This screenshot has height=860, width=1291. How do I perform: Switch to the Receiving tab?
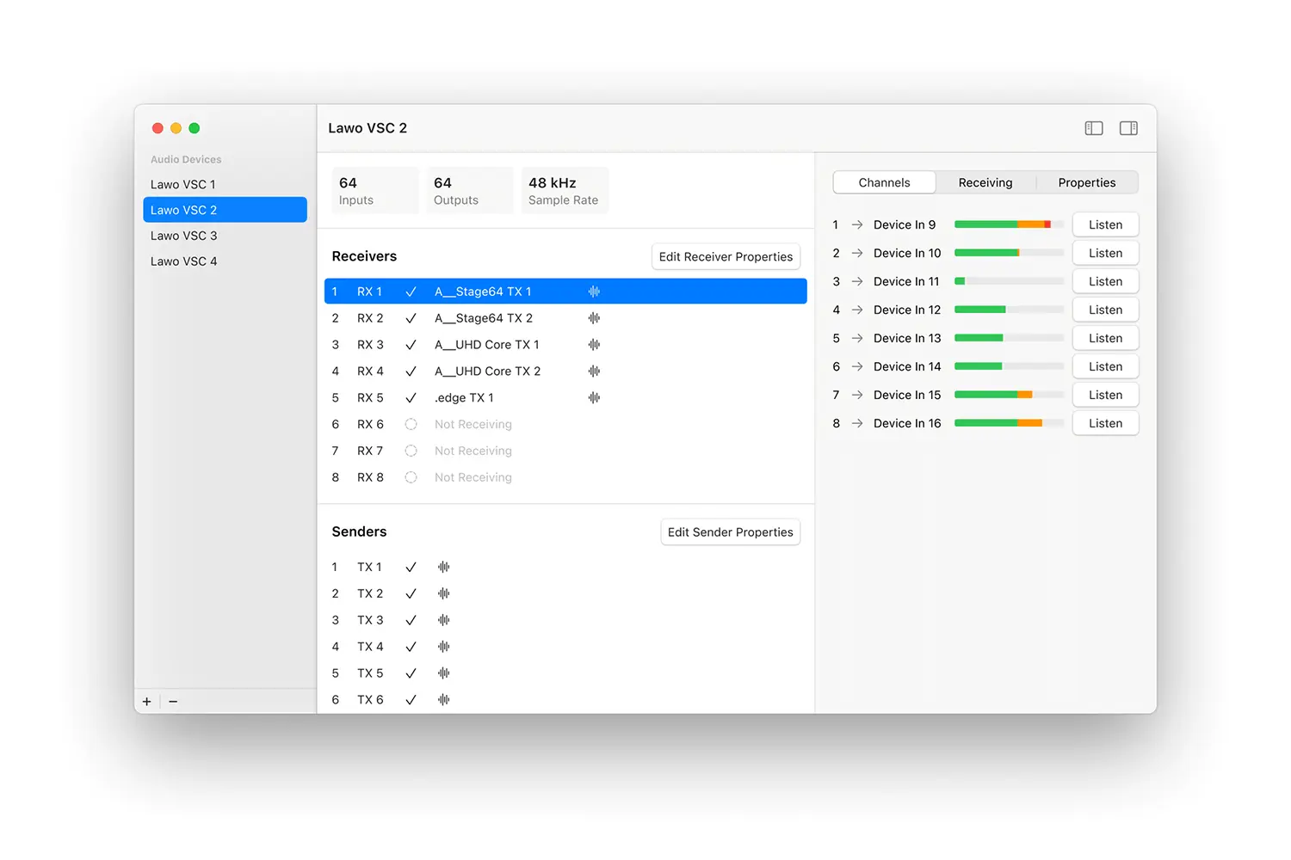pyautogui.click(x=985, y=182)
